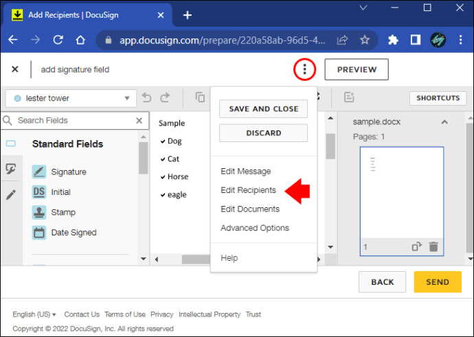The image size is (474, 337).
Task: Undo the last action
Action: click(x=146, y=97)
